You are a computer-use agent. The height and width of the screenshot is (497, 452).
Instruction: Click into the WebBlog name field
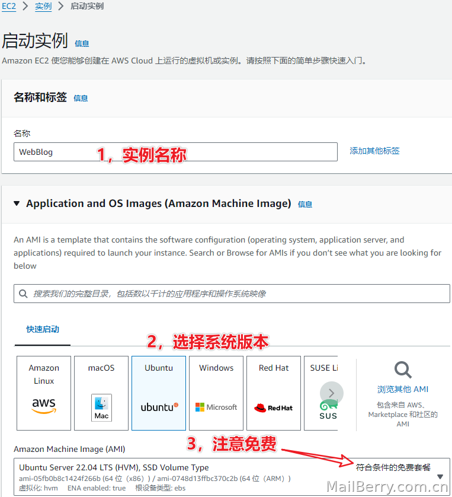(x=175, y=152)
